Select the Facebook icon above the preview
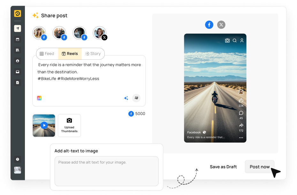Viewport: 297px width, 195px height. click(x=209, y=25)
